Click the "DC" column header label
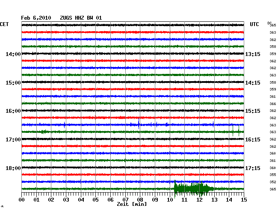The image size is (278, 211). pos(269,23)
